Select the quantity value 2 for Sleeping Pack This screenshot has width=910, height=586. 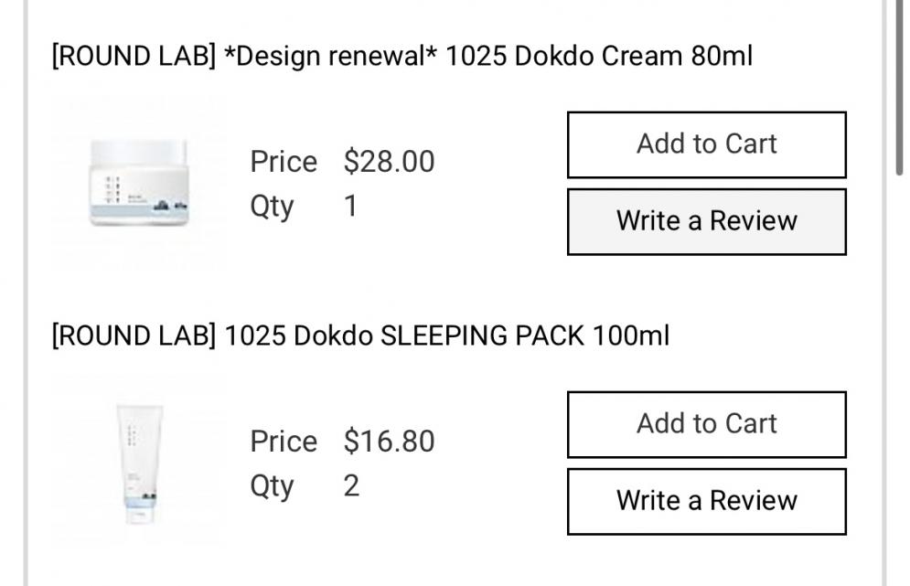tap(351, 485)
